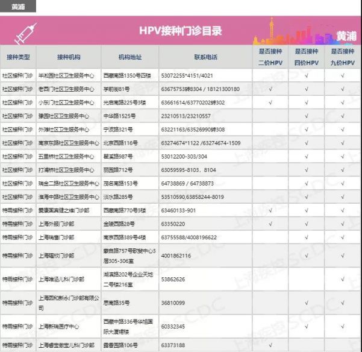Select 上海唯逸儿科门诊部 cell
This screenshot has width=362, height=352.
(61, 279)
